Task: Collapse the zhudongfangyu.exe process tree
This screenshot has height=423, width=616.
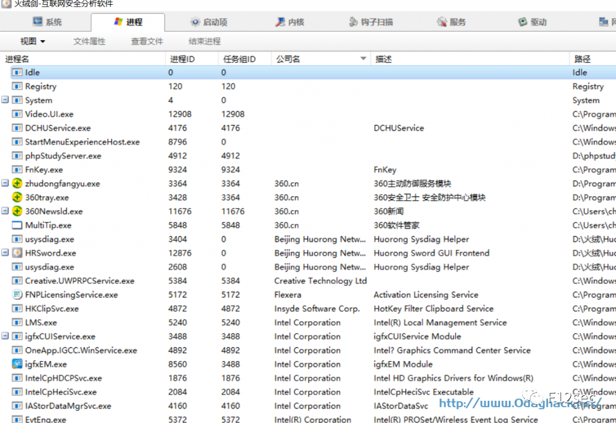Action: click(x=5, y=183)
